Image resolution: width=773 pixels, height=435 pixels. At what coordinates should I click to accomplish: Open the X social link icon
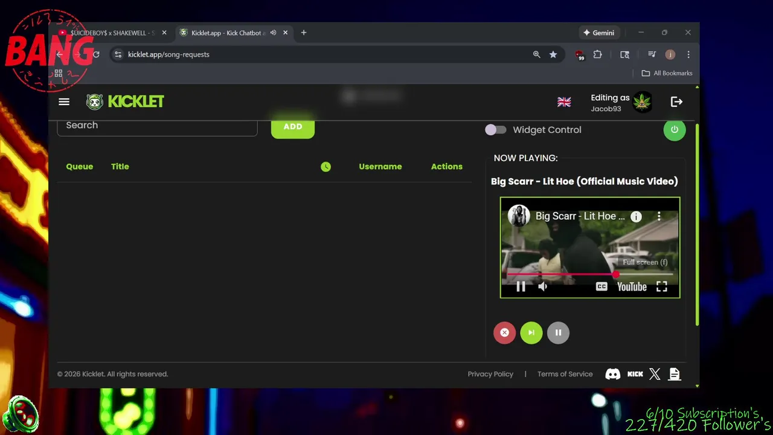pyautogui.click(x=655, y=374)
